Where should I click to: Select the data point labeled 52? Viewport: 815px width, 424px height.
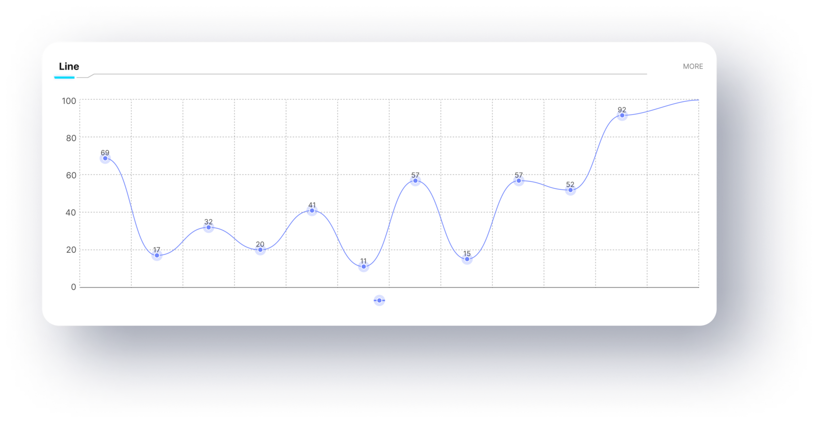click(x=570, y=190)
